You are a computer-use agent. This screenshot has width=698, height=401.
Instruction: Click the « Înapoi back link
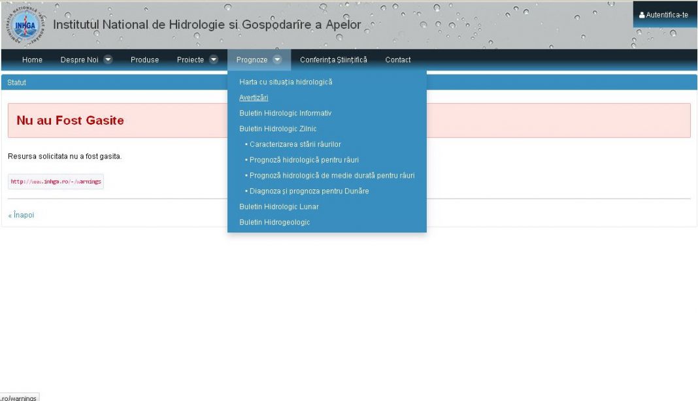click(21, 214)
